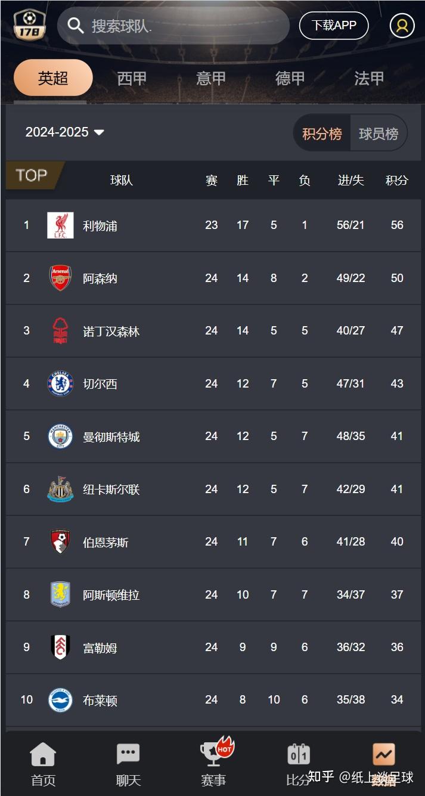Expand the 2024-2025 season dropdown
Screen dimensions: 425x796
64,132
